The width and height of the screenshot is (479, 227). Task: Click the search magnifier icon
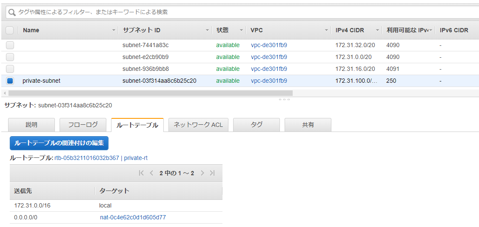pos(12,12)
